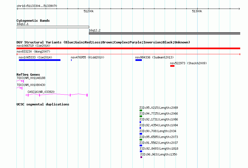Open the nsv476955 (Kidd2010) label
248x168 pixels.
(87, 57)
